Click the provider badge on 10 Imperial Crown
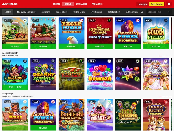This screenshot has width=174, height=131. click(109, 20)
